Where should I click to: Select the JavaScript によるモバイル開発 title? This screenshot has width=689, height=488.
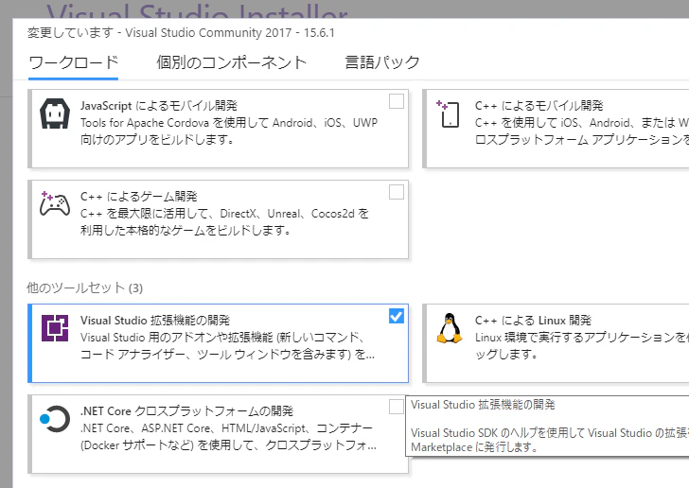coord(159,106)
